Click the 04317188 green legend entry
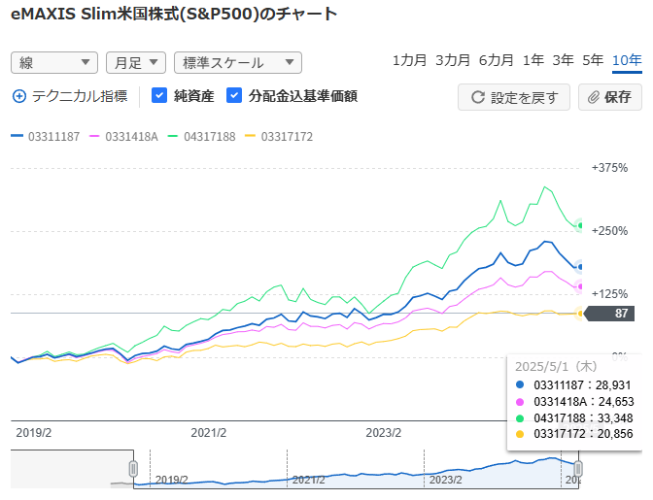653x500 pixels. [x=201, y=137]
